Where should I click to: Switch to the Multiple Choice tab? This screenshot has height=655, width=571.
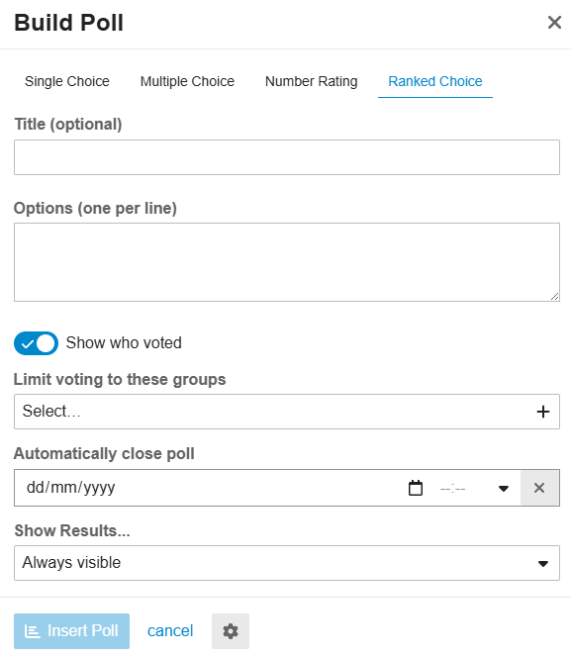(x=187, y=81)
